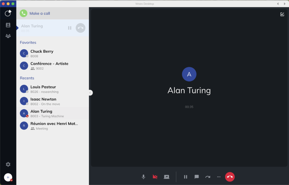Image resolution: width=289 pixels, height=185 pixels.
Task: Open more call options
Action: [x=219, y=177]
